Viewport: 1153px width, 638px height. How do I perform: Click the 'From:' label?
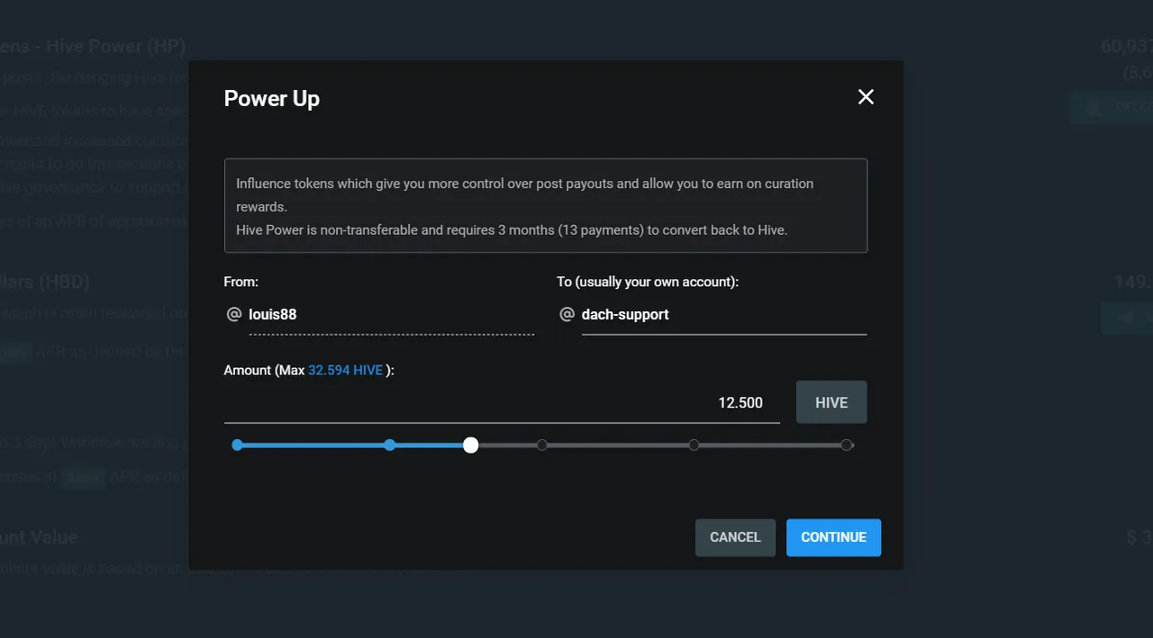click(241, 282)
